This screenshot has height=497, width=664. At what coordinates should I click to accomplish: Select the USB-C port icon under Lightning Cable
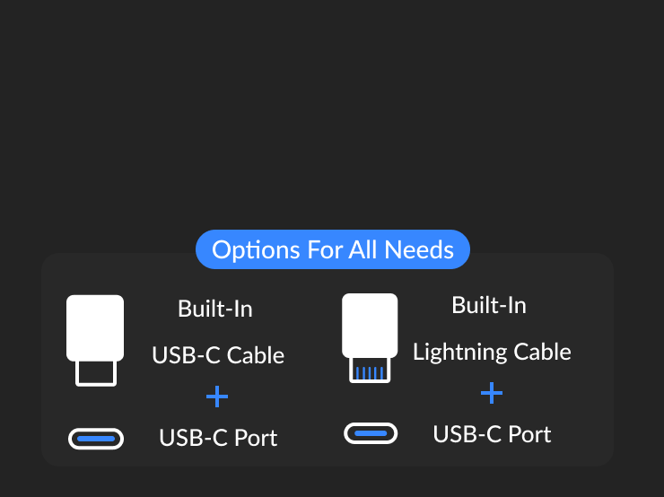(371, 434)
